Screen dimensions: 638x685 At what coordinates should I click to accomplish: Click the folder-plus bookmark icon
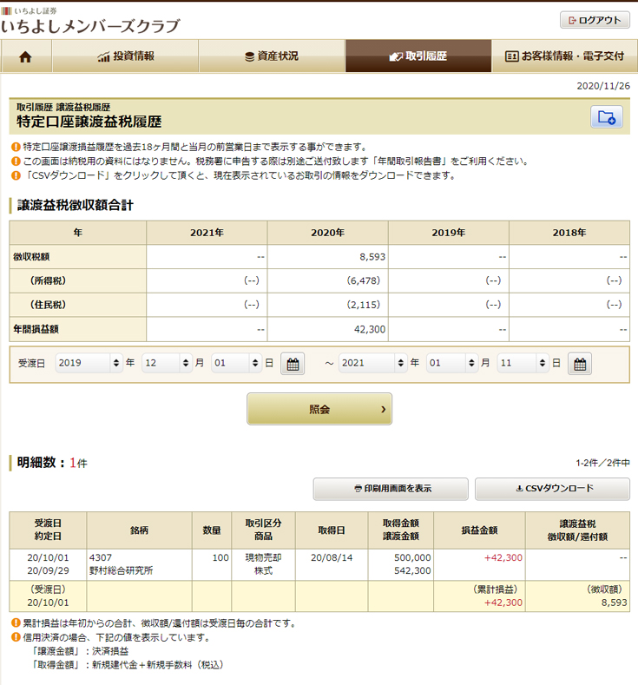tap(606, 117)
